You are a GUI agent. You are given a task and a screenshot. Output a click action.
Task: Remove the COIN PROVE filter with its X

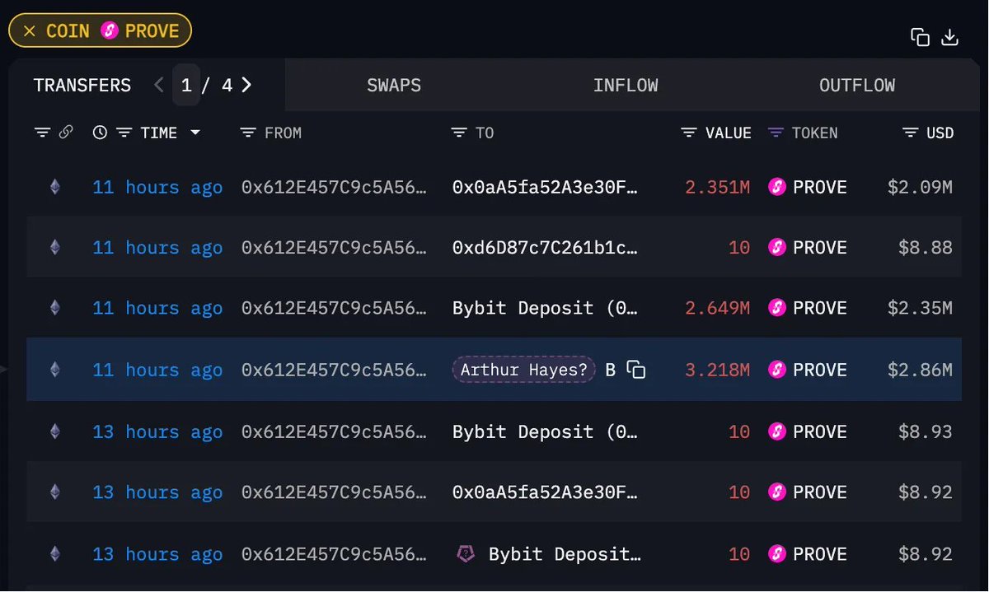click(x=30, y=31)
